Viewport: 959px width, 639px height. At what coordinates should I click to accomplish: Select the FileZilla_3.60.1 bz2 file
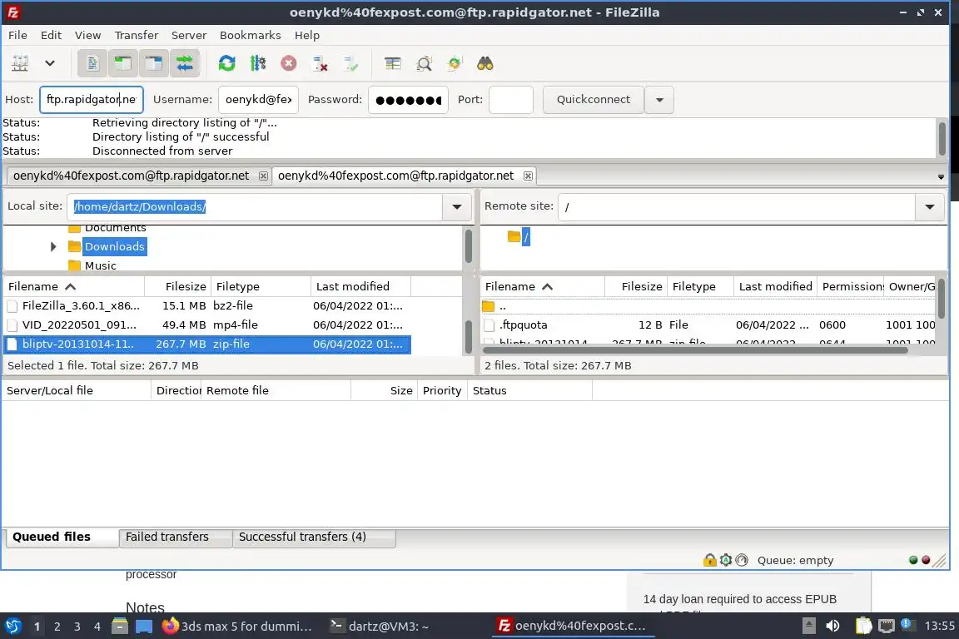[x=206, y=305]
